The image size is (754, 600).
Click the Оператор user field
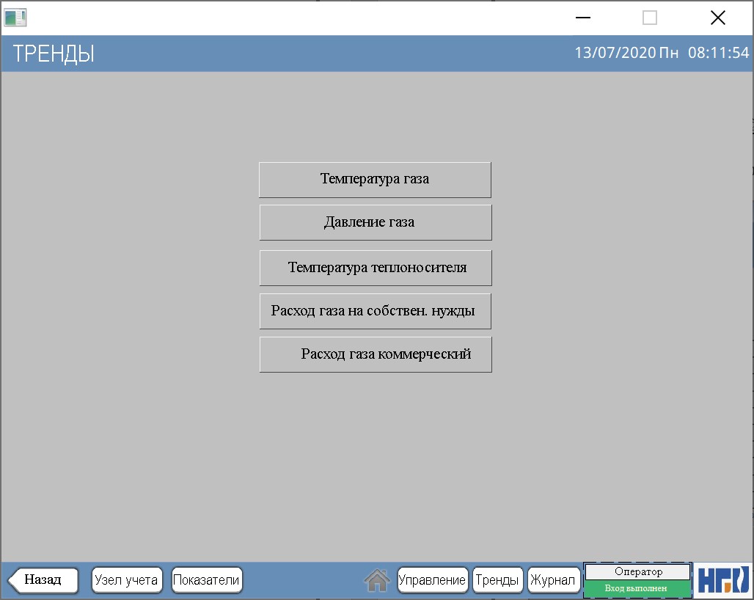[x=637, y=572]
